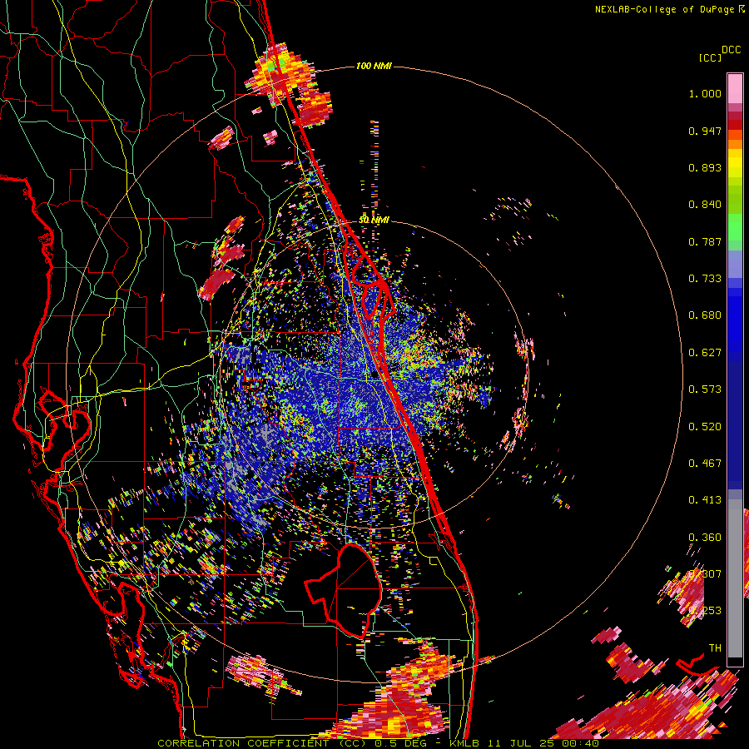Select the 0.947 scale value
This screenshot has width=749, height=749.
[705, 131]
